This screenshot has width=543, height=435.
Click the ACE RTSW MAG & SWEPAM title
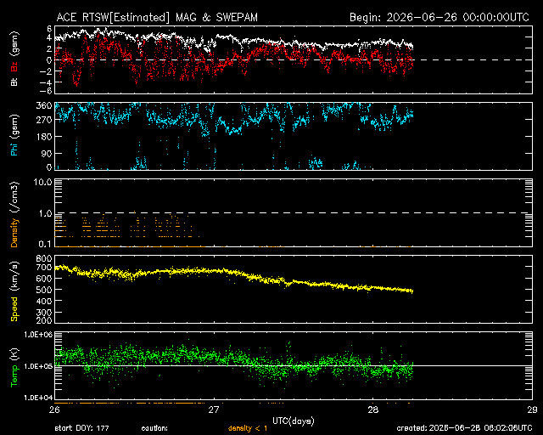[157, 17]
